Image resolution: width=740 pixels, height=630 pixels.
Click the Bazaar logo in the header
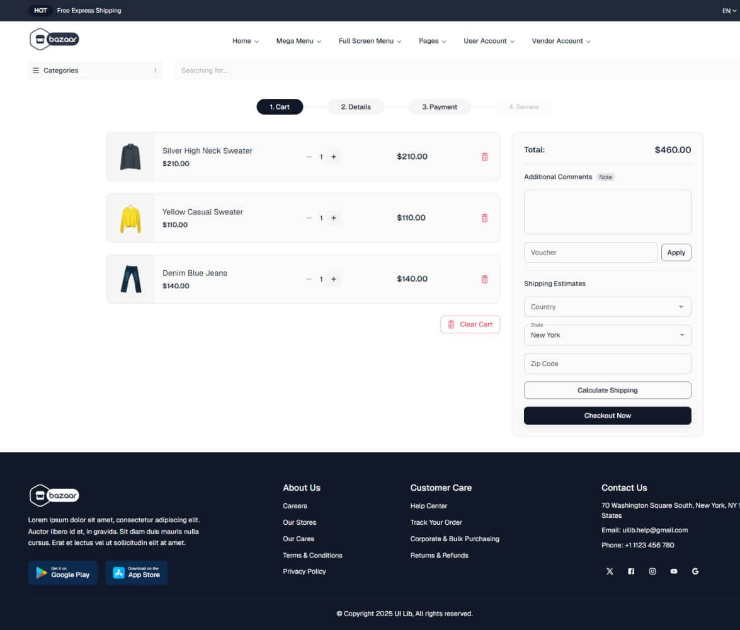coord(54,39)
